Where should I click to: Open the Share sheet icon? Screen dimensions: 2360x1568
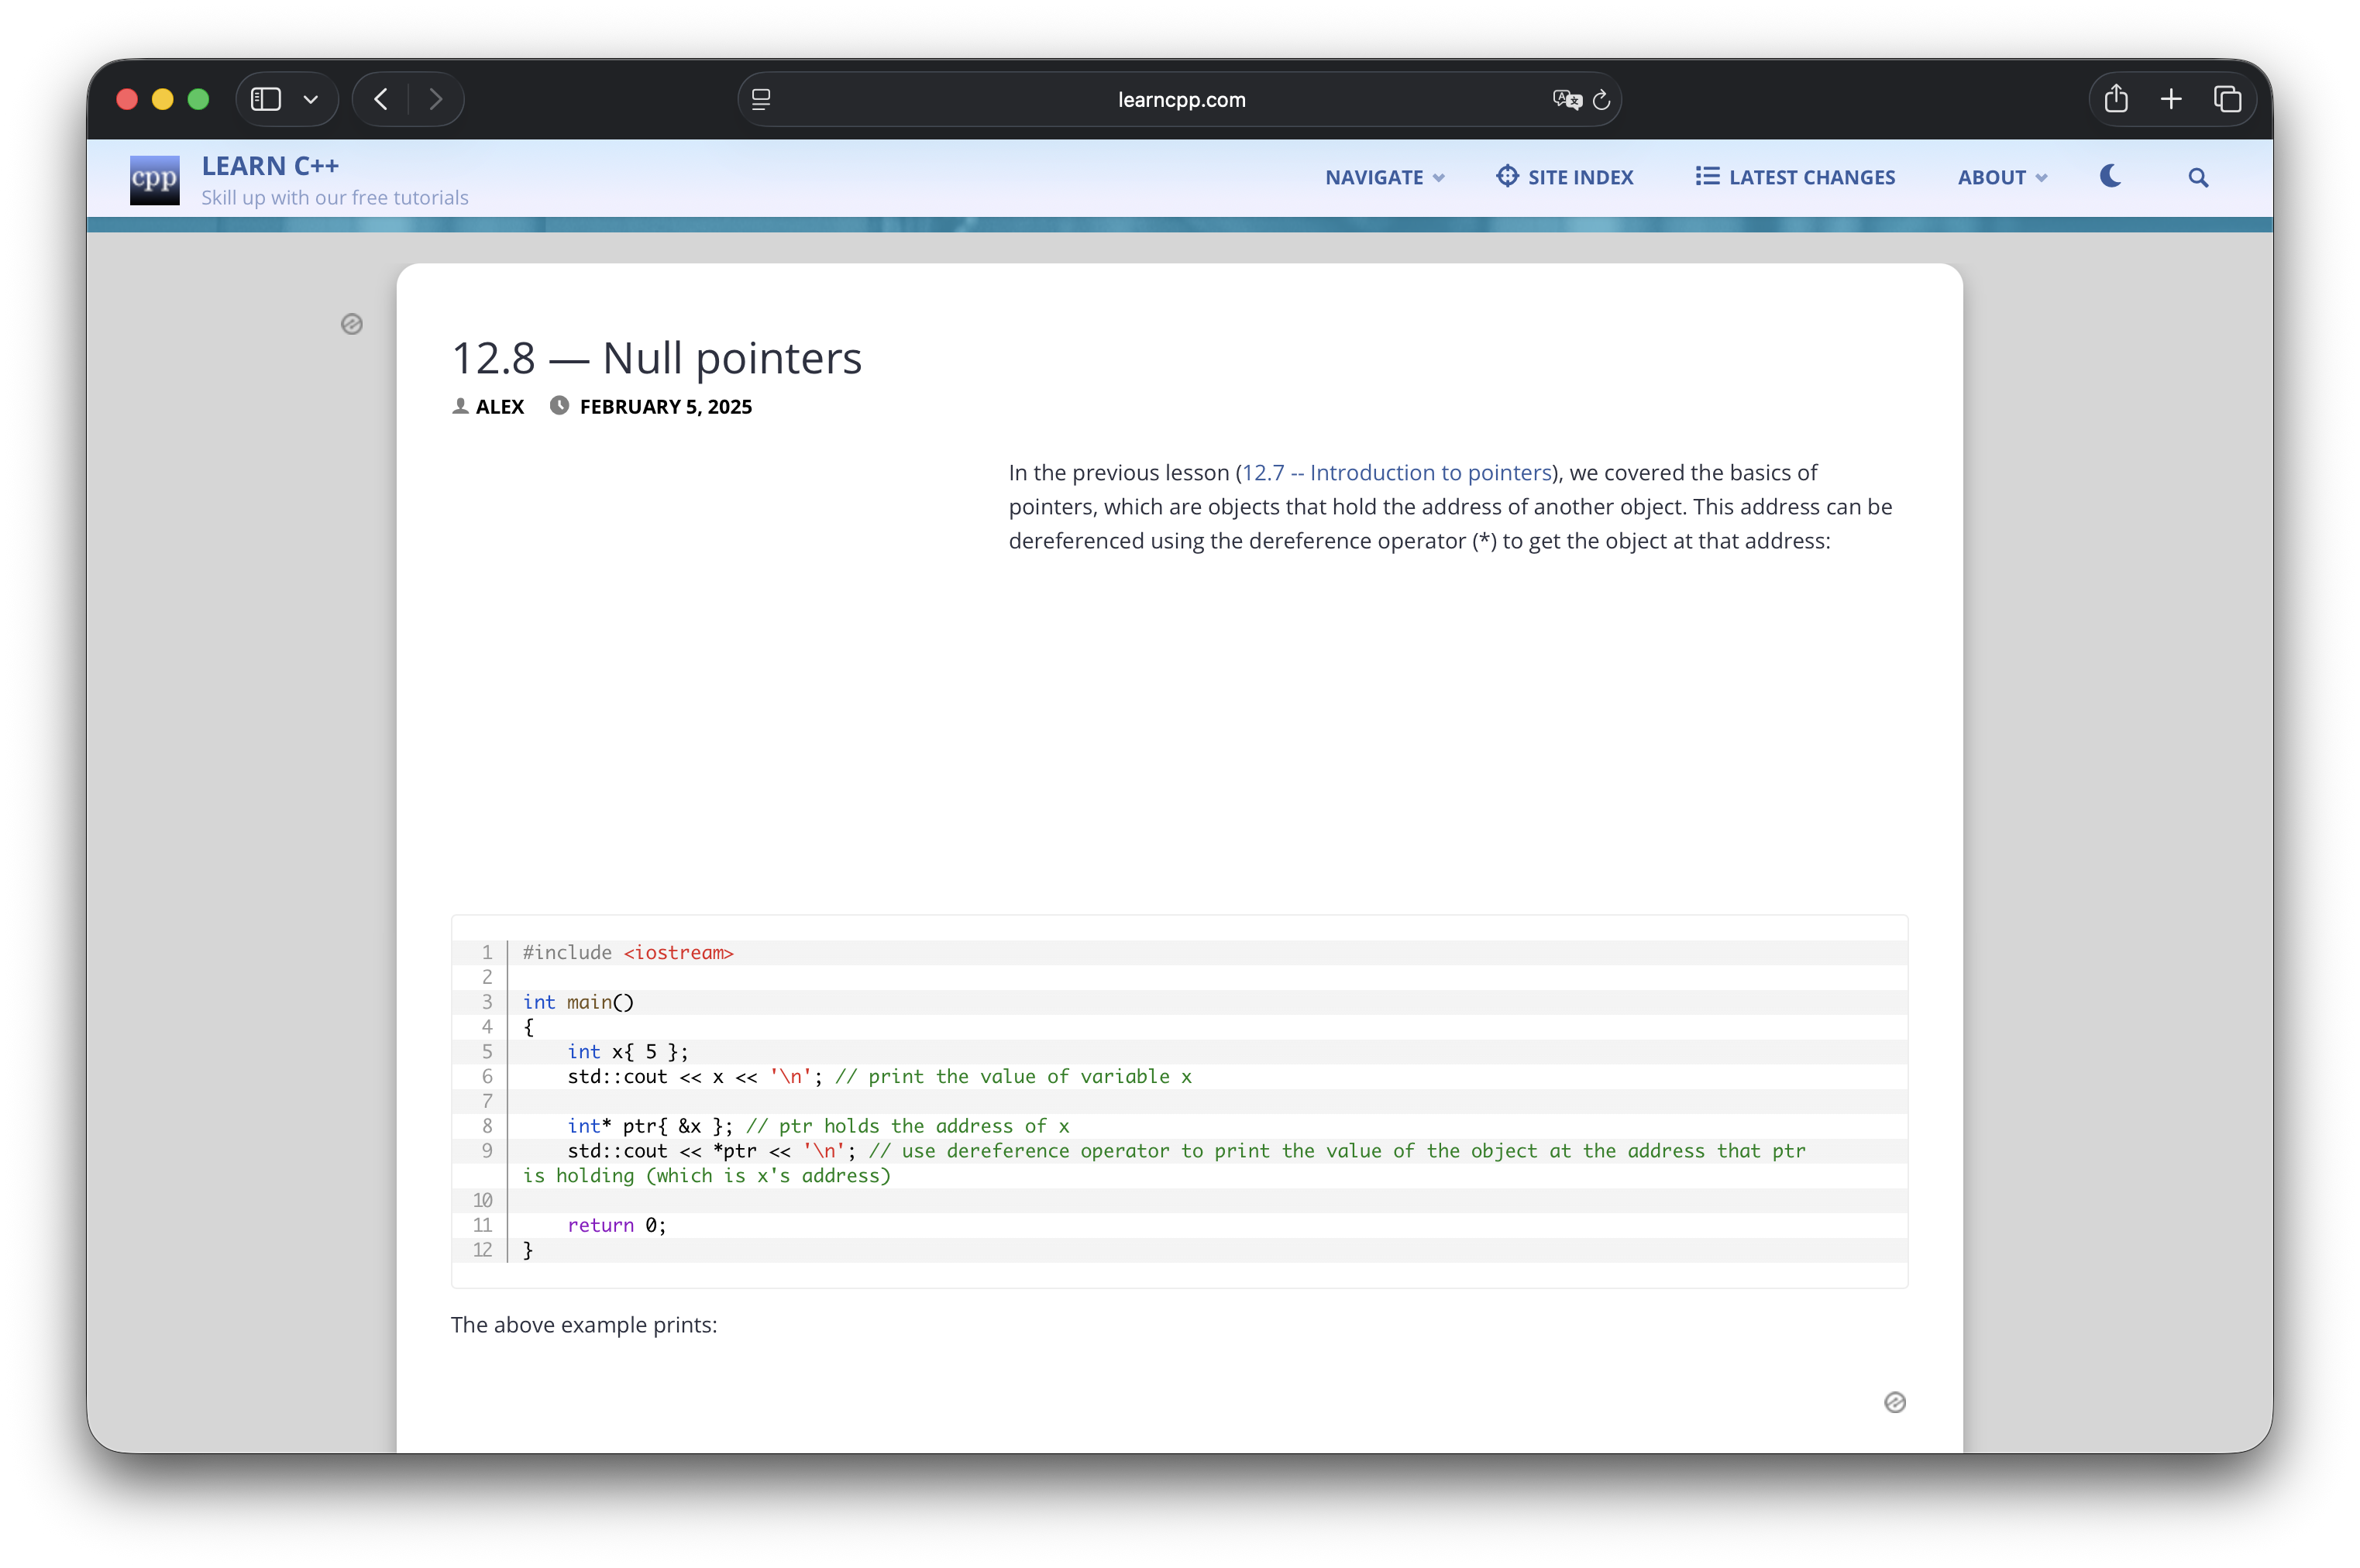point(2115,99)
